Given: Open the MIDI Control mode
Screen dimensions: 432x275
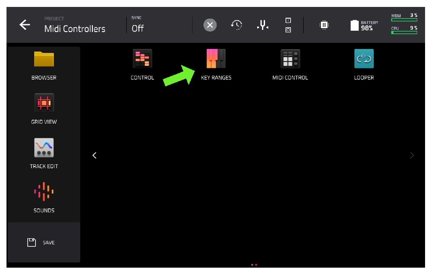Looking at the screenshot, I should pos(290,58).
